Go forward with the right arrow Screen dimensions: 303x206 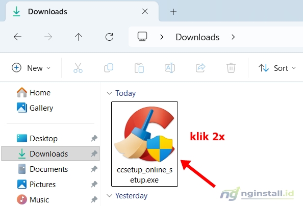(48, 37)
